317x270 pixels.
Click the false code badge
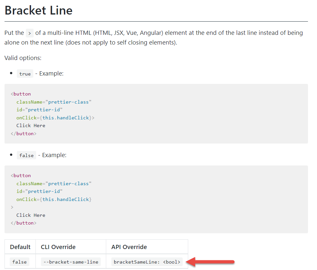point(26,155)
